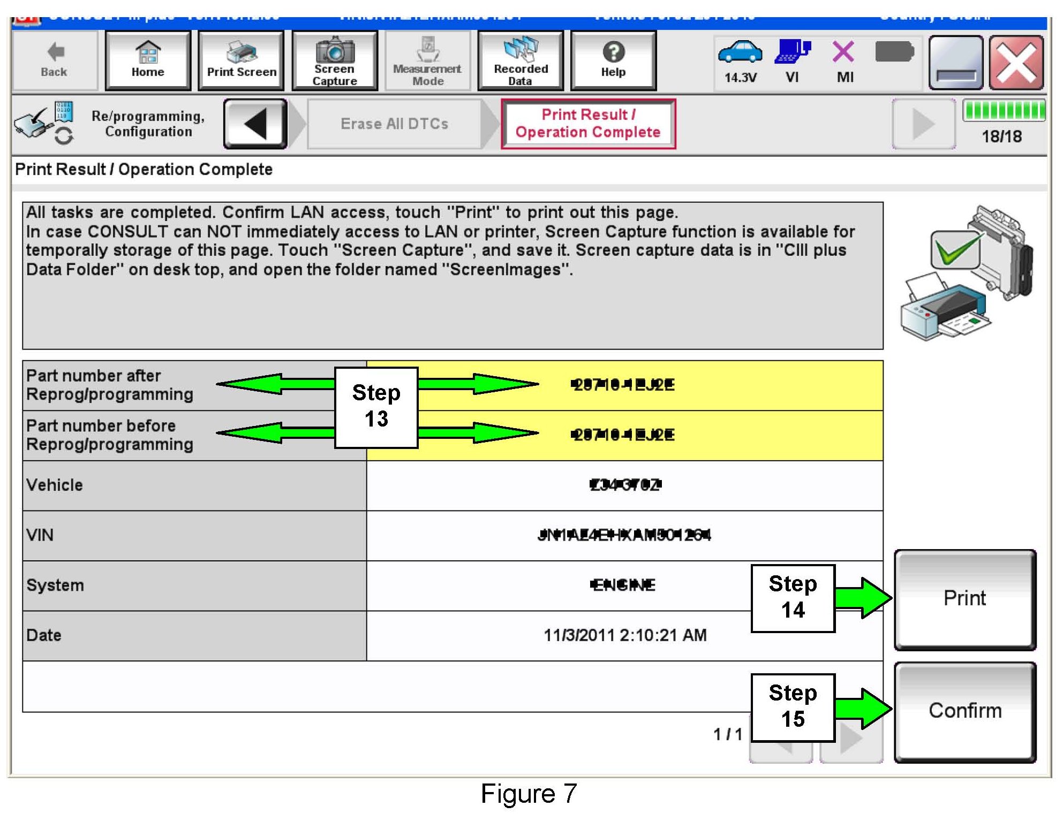Click the VIN value field
Screen dimensions: 1063x814
coord(624,535)
